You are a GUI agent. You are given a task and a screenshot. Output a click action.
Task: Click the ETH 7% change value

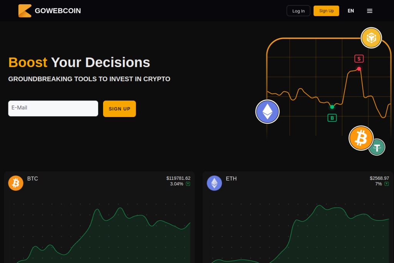coord(379,184)
